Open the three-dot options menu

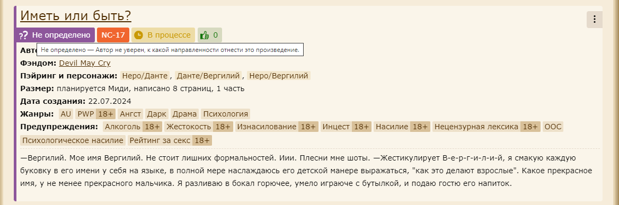(x=594, y=19)
